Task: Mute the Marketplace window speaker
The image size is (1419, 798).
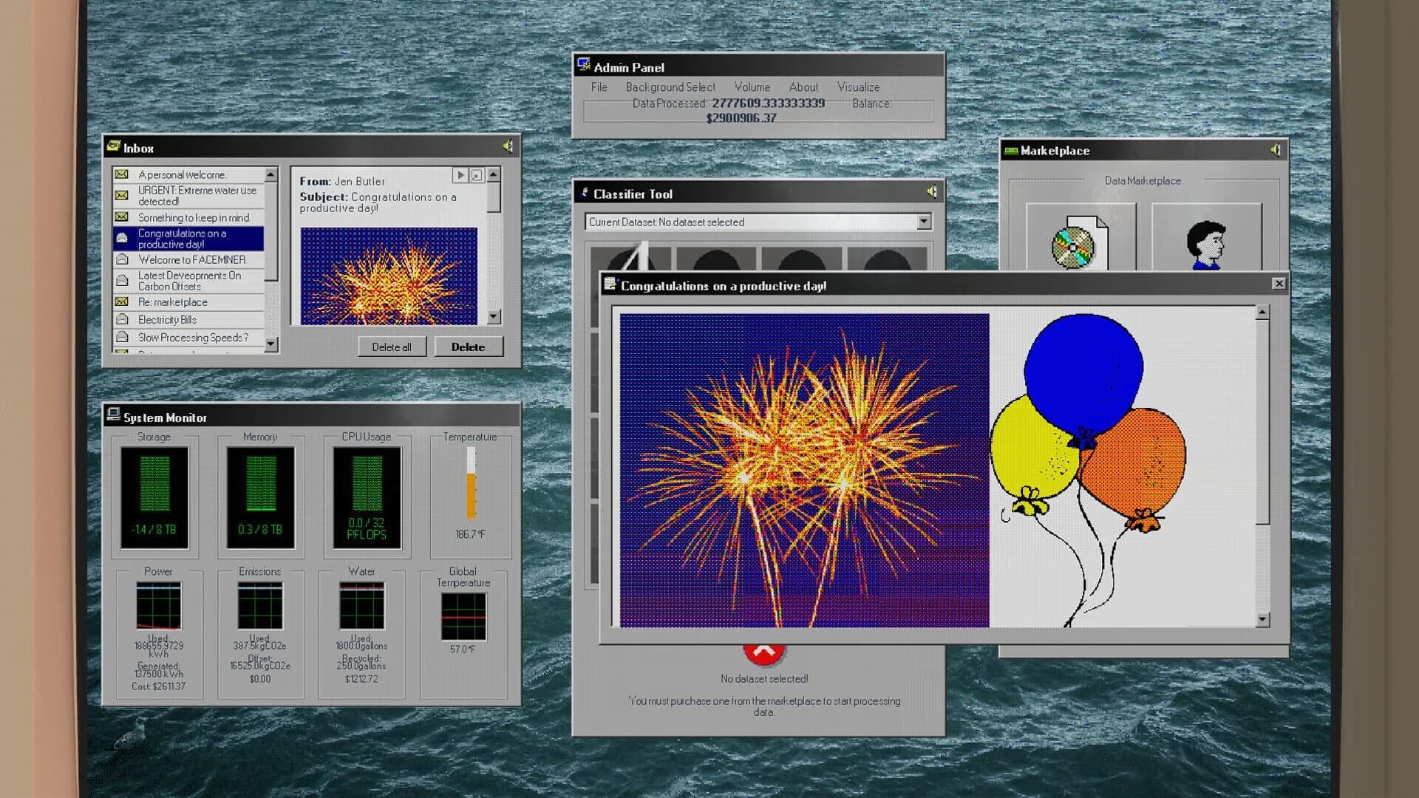Action: tap(1276, 149)
